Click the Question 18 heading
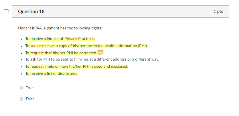Image resolution: width=239 pixels, height=116 pixels. pos(31,11)
